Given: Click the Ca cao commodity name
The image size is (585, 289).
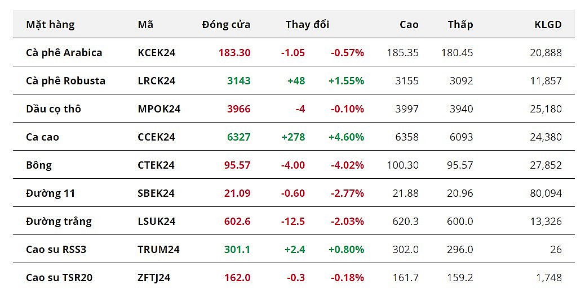Looking at the screenshot, I should 42,137.
